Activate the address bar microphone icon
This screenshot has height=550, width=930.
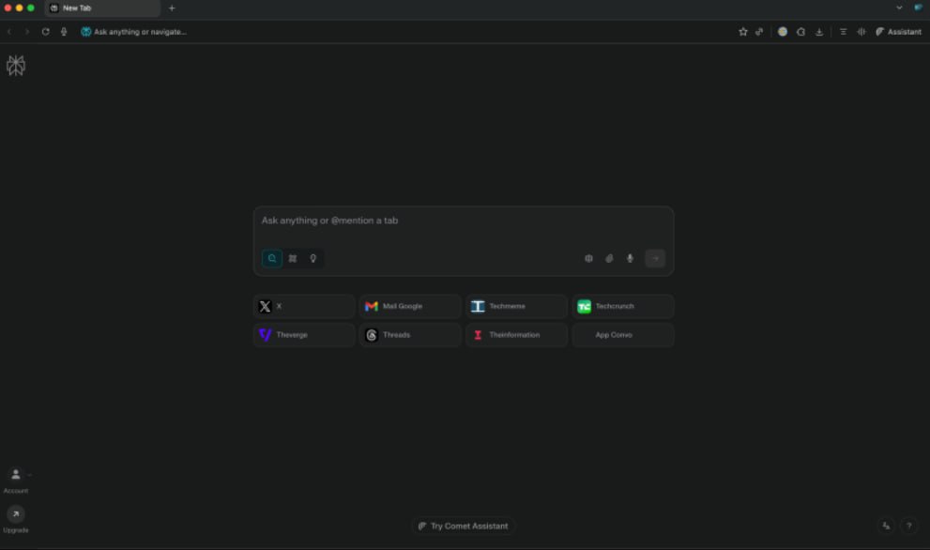[64, 32]
